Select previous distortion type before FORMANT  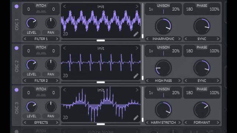186,122
